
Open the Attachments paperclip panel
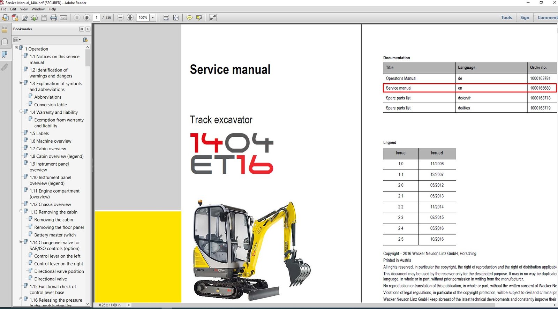(x=5, y=67)
